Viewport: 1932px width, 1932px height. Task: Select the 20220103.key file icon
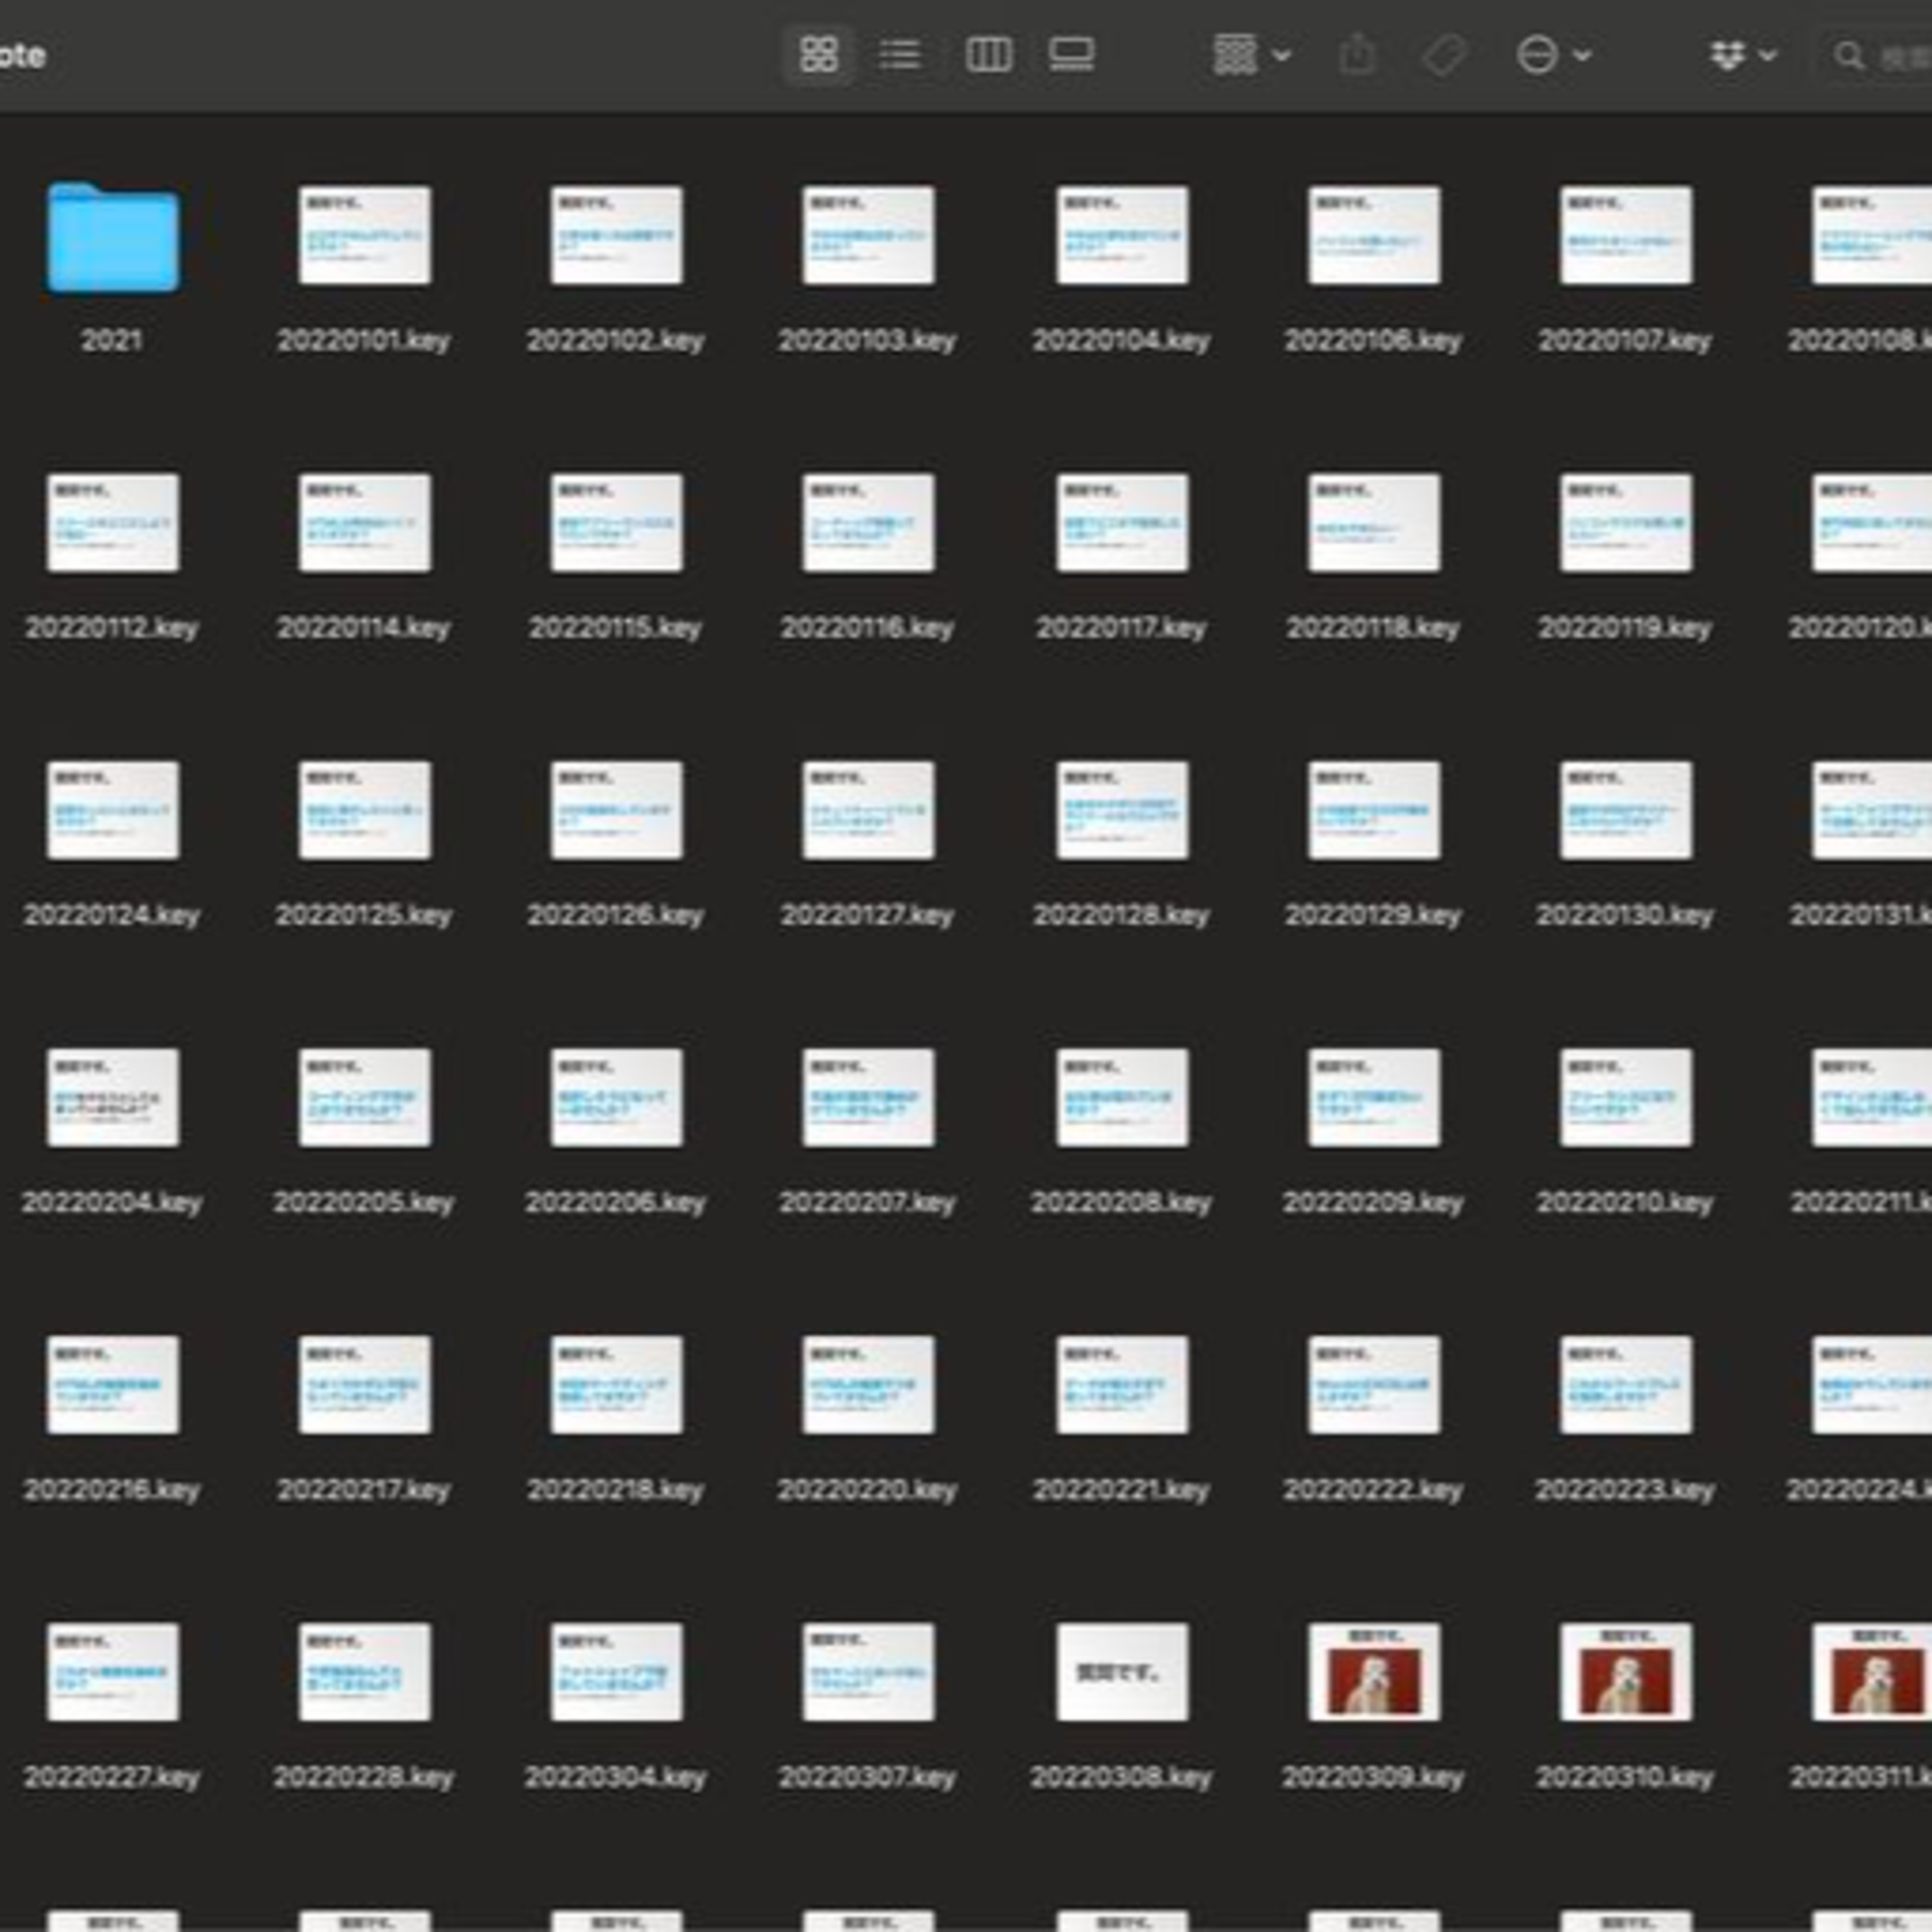tap(868, 235)
